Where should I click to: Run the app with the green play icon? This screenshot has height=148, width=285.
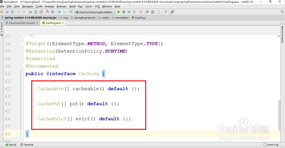[119, 12]
